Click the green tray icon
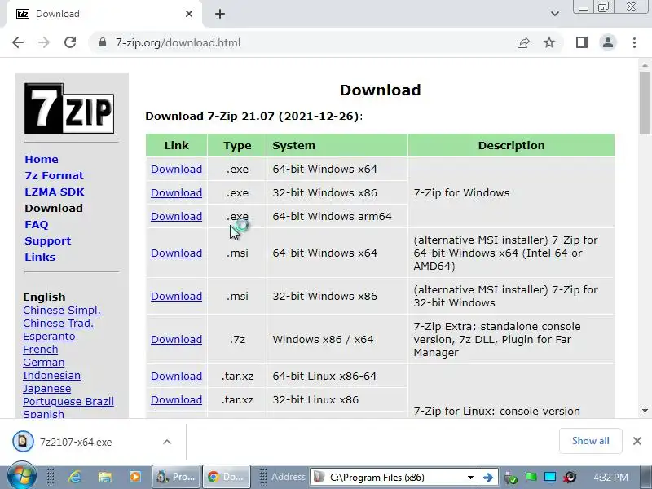Image resolution: width=652 pixels, height=489 pixels. click(x=531, y=477)
